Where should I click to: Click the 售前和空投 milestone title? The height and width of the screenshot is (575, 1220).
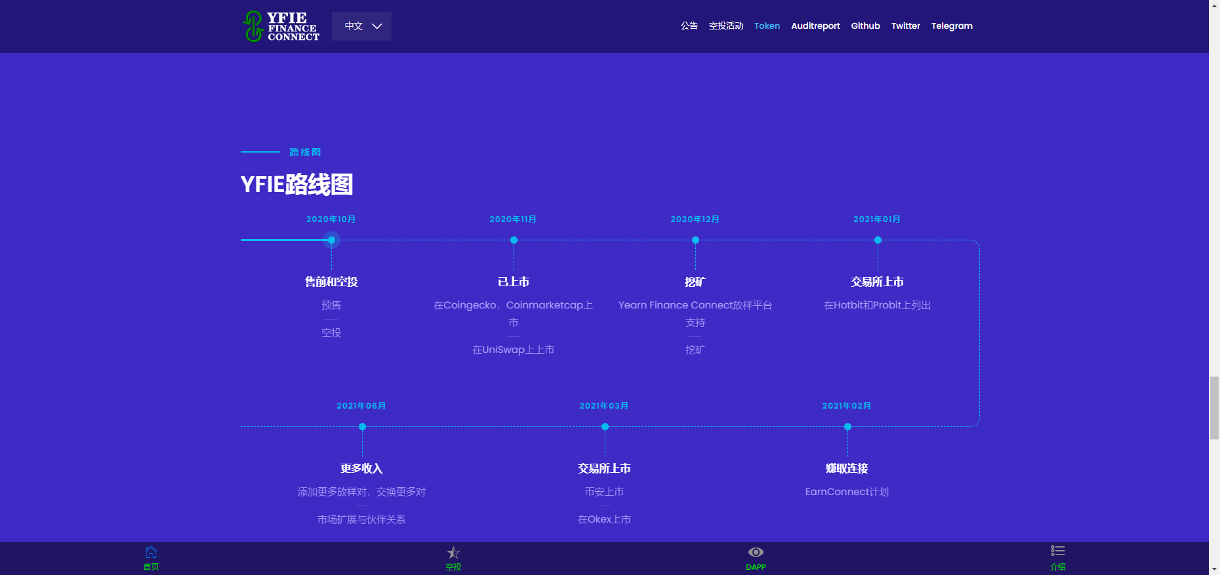tap(331, 282)
